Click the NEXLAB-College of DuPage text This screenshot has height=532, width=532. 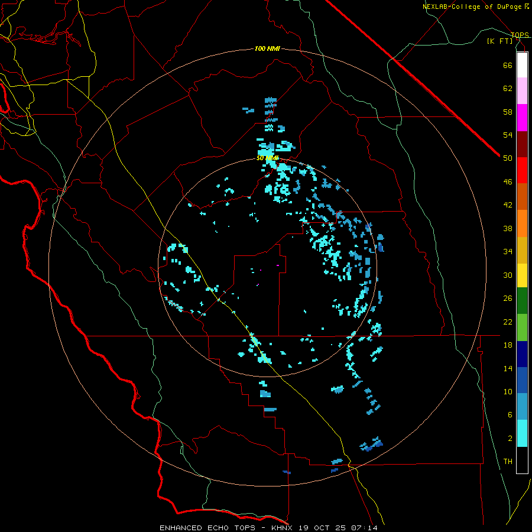[x=472, y=7]
